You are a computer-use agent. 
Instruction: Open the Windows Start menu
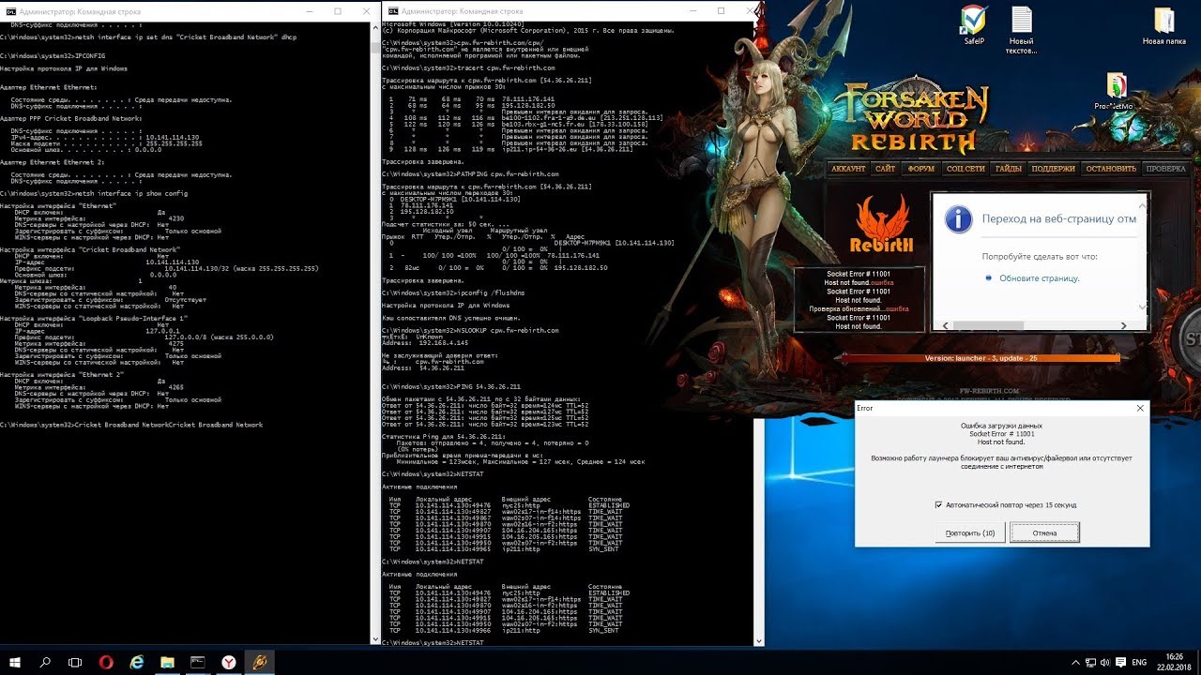click(x=15, y=662)
